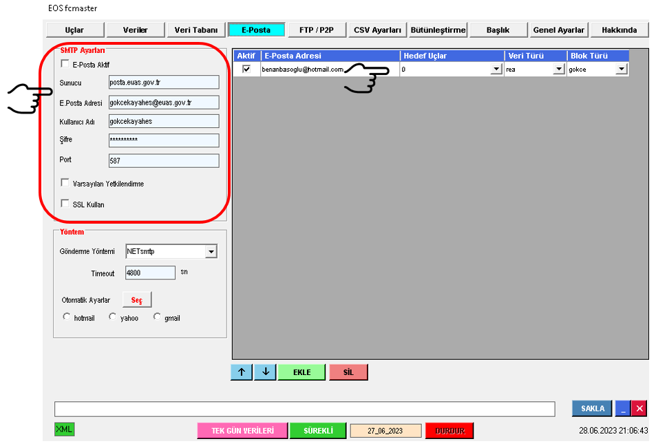656x448 pixels.
Task: Click the 27_06_2023 date field
Action: point(385,430)
